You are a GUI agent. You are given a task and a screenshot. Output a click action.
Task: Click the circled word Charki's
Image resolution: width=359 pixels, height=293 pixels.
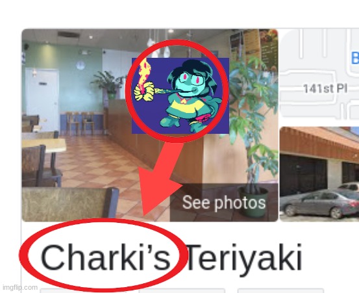coord(105,258)
